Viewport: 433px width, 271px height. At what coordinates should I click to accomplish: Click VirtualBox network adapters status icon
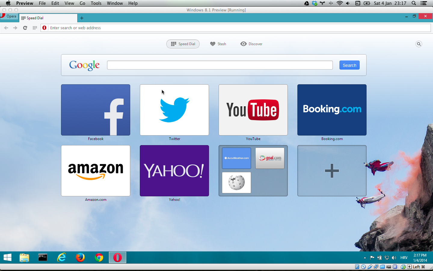pos(376,267)
